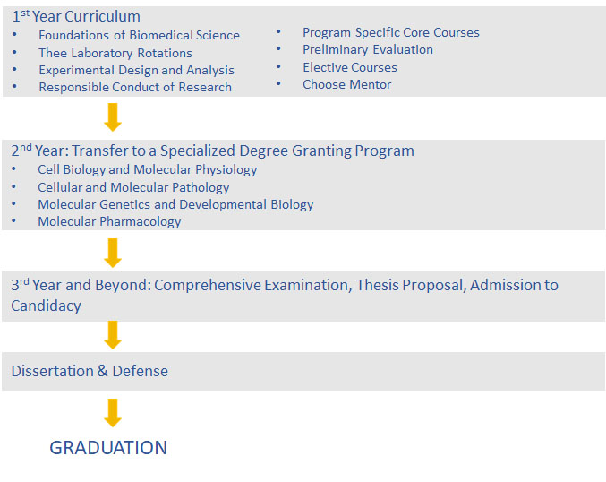
Task: Click Foundations of Biomedical Science item
Action: pyautogui.click(x=139, y=35)
